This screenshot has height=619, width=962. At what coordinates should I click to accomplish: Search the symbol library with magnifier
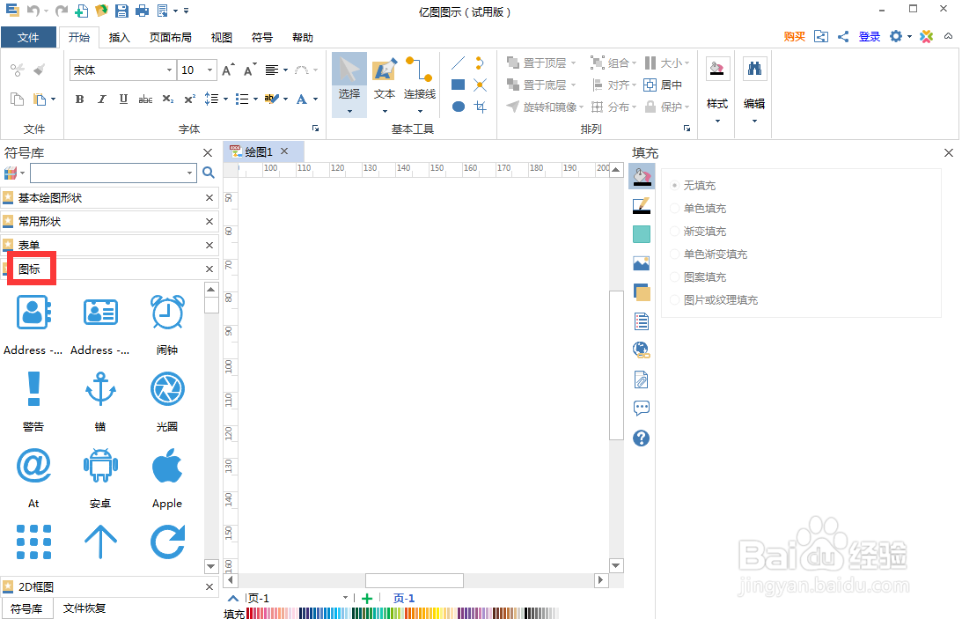209,173
